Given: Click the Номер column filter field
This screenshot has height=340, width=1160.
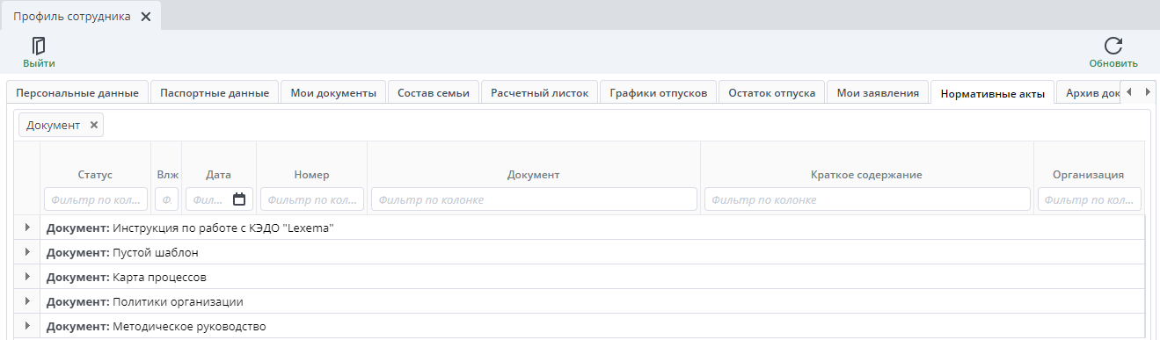Looking at the screenshot, I should pos(311,199).
